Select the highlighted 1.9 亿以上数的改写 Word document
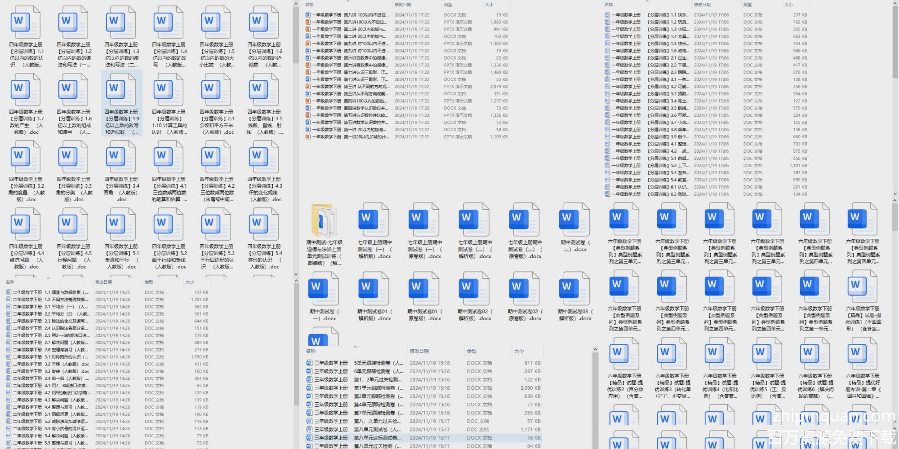Viewport: 899px width, 449px height. click(121, 90)
